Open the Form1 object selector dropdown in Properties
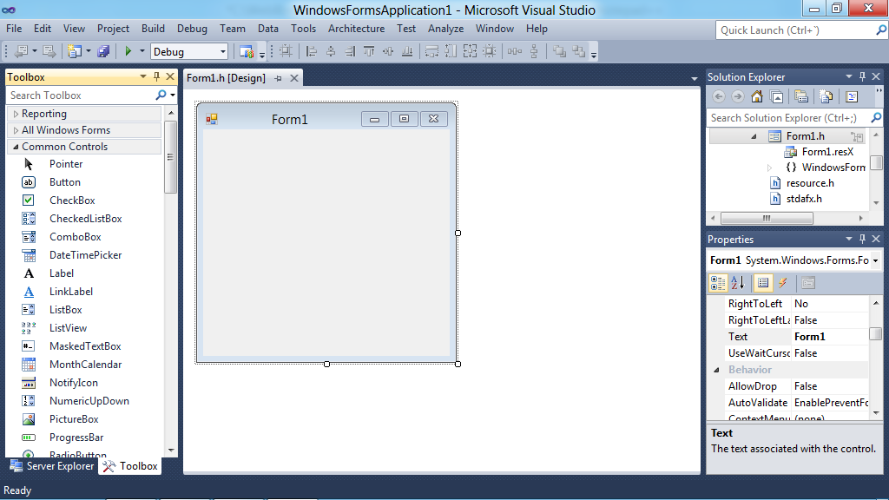 tap(875, 260)
